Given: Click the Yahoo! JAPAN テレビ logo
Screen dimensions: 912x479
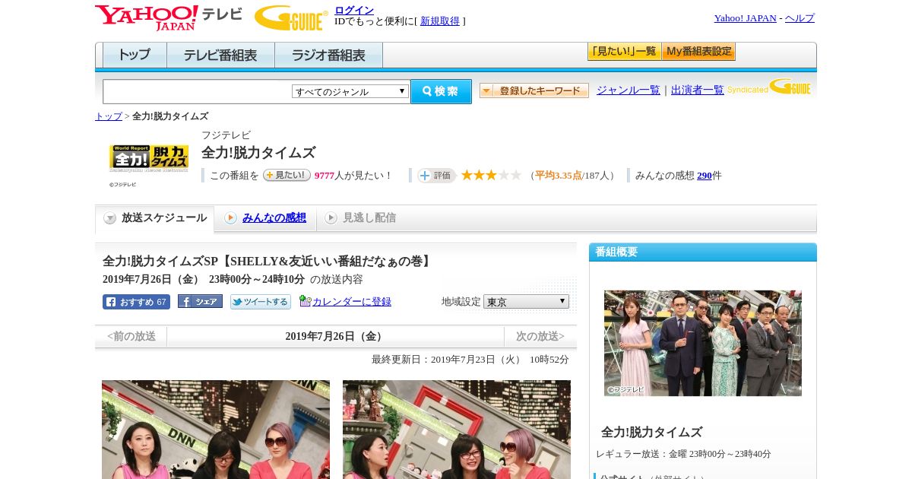Looking at the screenshot, I should 169,17.
